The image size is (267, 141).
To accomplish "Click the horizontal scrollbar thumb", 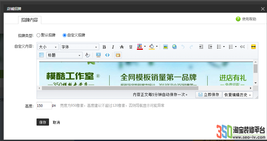I will (120, 88).
